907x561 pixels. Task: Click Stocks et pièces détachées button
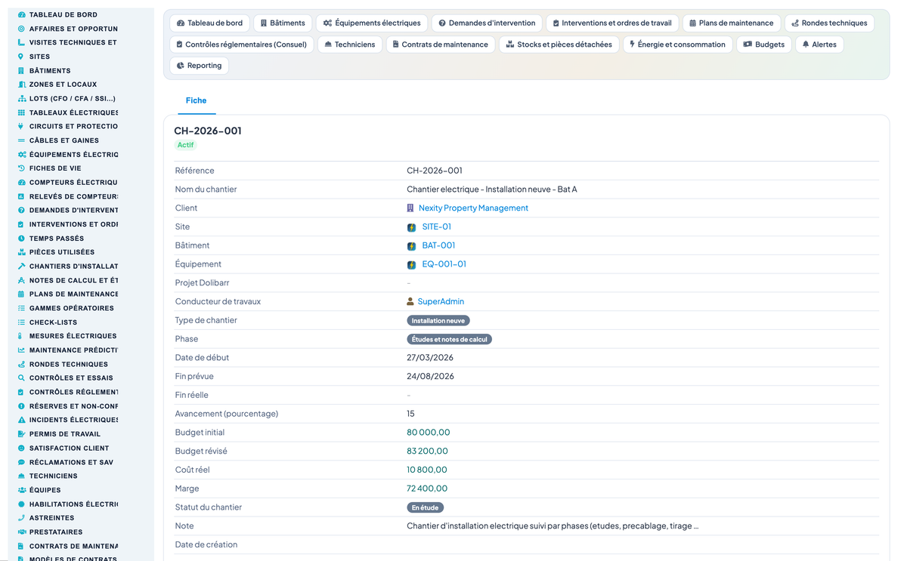(559, 45)
